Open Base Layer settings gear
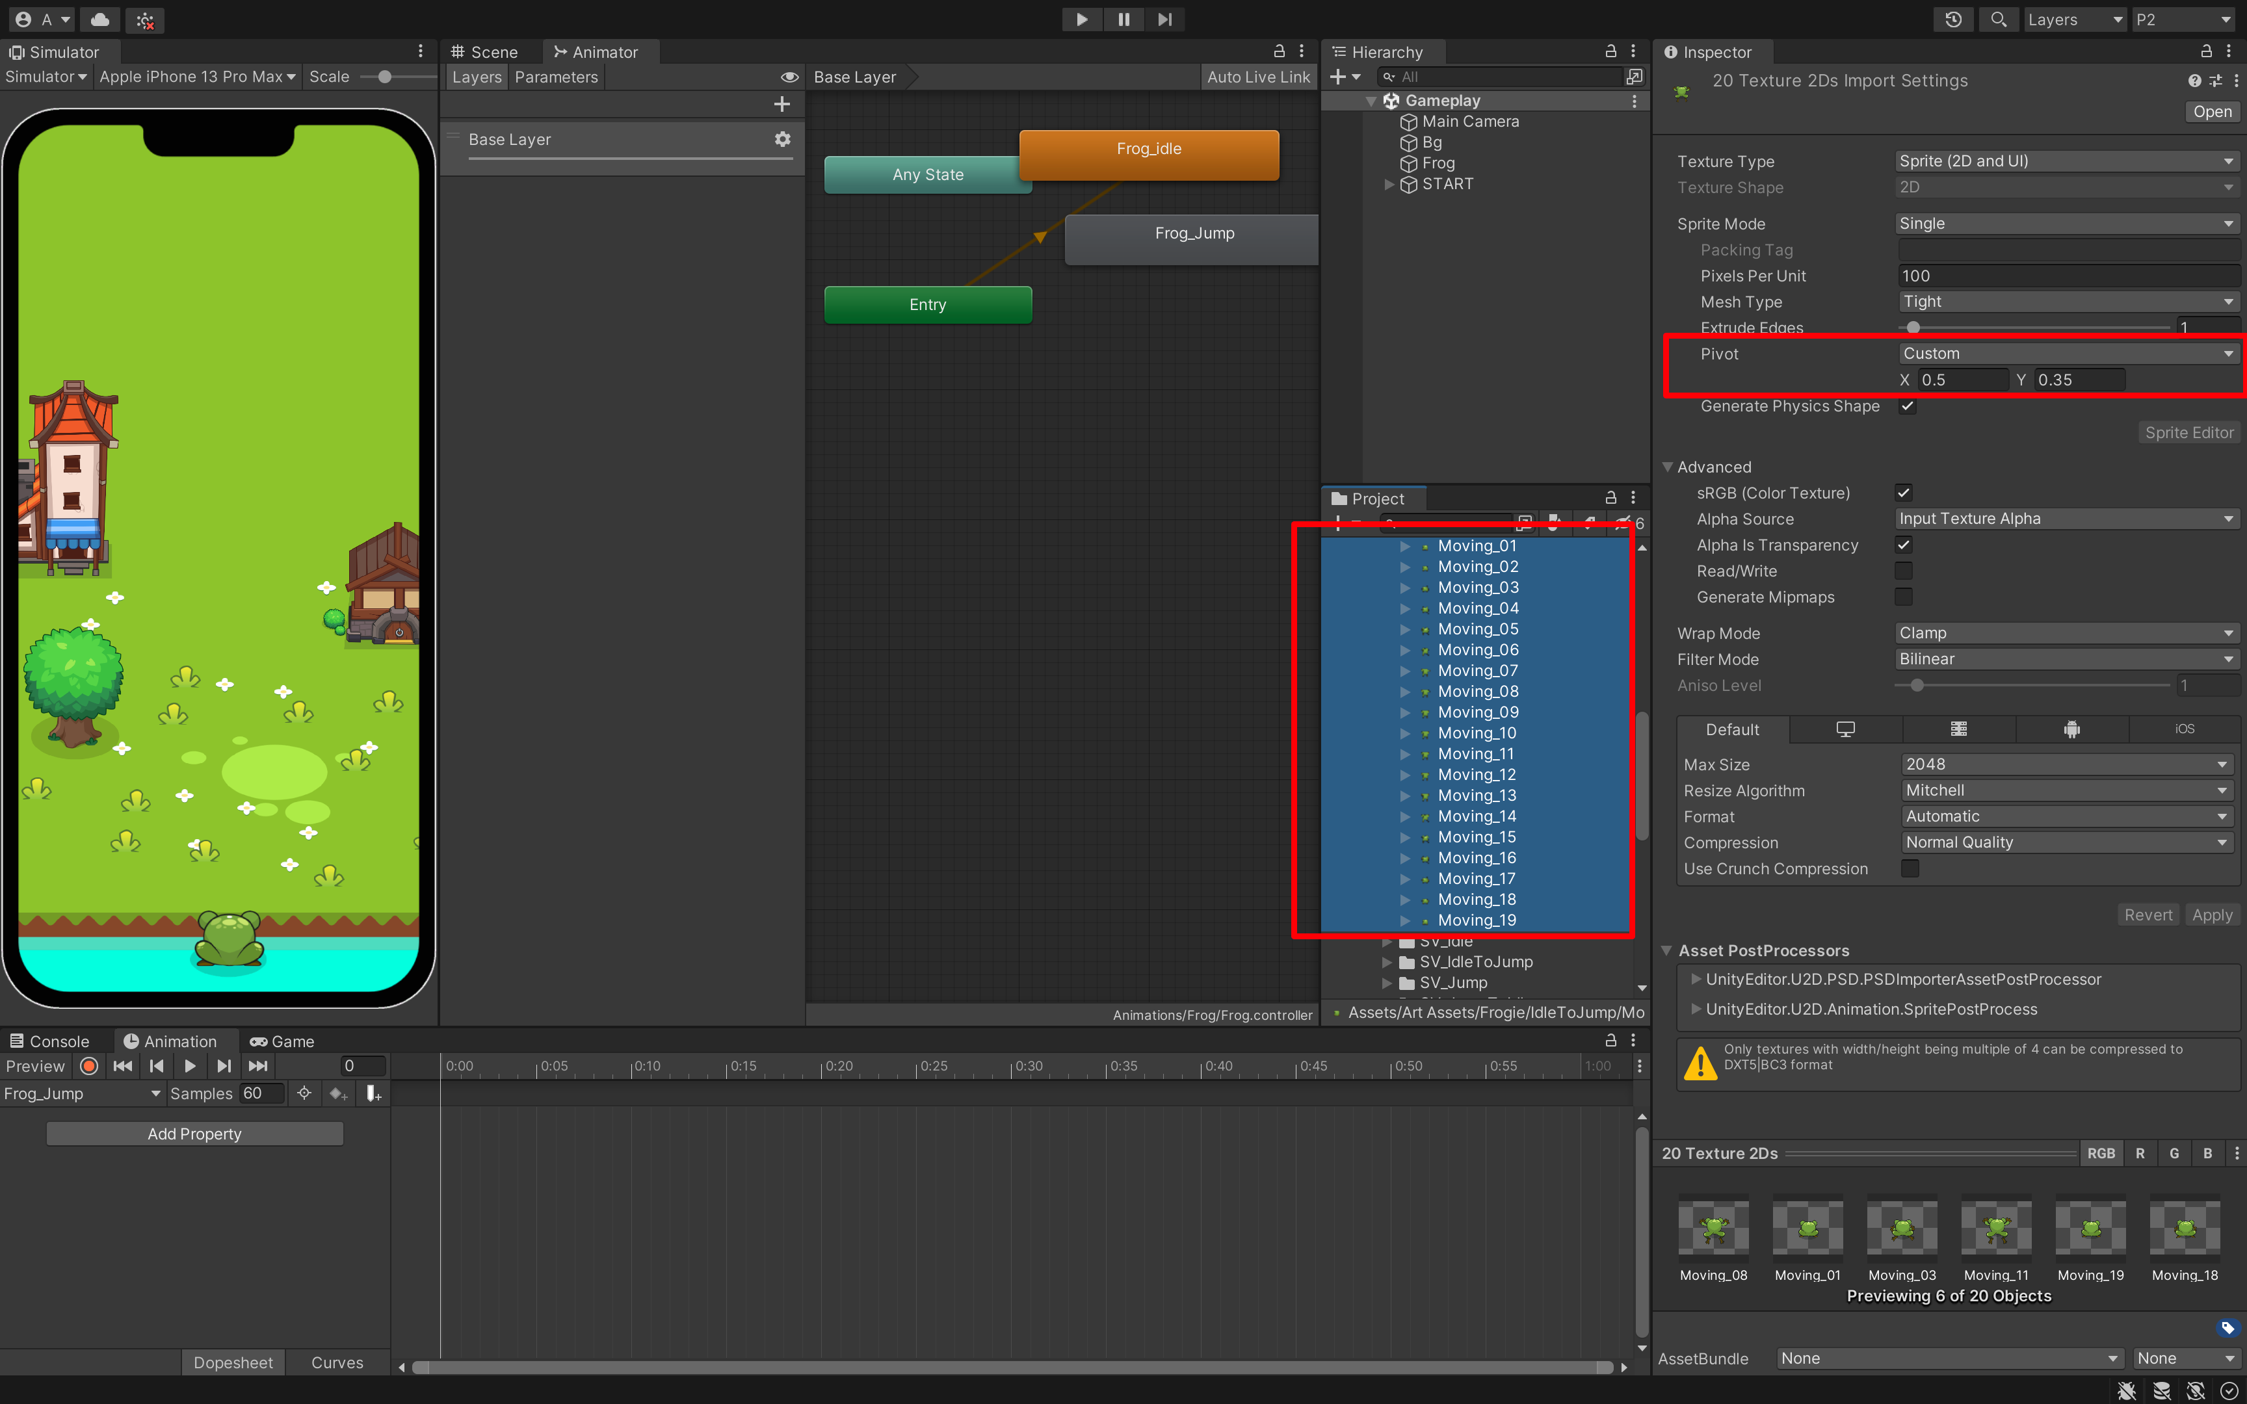Image resolution: width=2247 pixels, height=1404 pixels. pyautogui.click(x=783, y=139)
